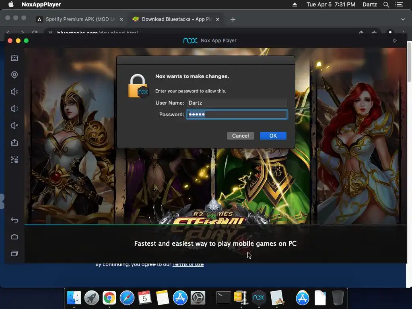This screenshot has width=412, height=309.
Task: Open Calendar from the Dock
Action: [x=145, y=298]
